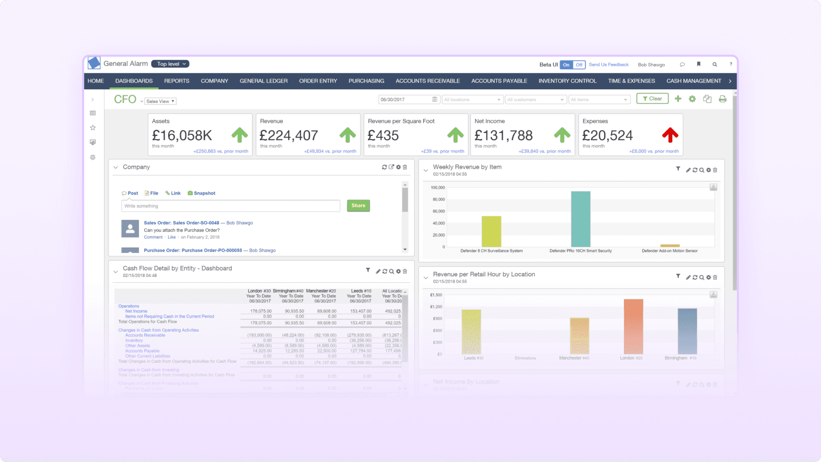Click the list icon in left sidebar
The image size is (821, 462).
(93, 113)
